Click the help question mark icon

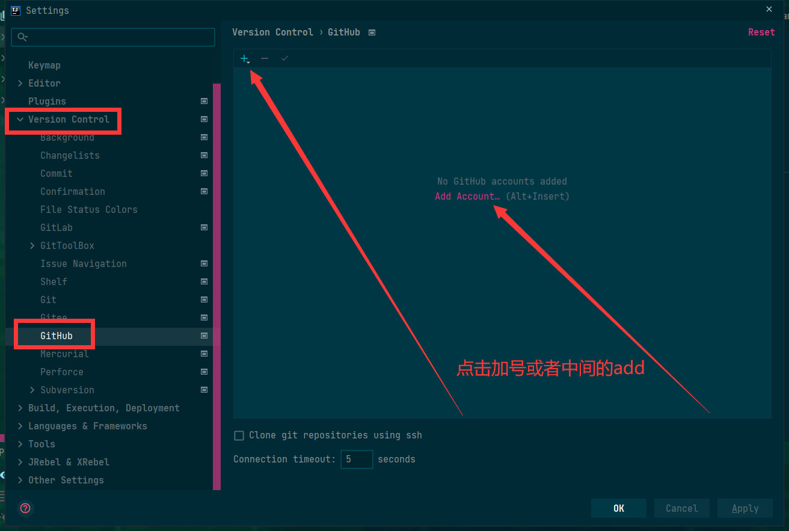(25, 508)
